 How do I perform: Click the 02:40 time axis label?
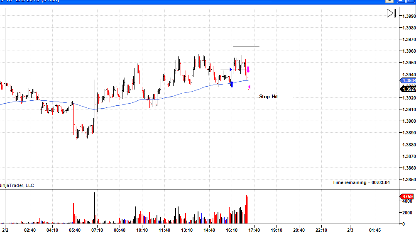[30, 230]
